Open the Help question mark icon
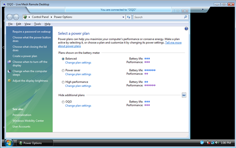 [186, 29]
